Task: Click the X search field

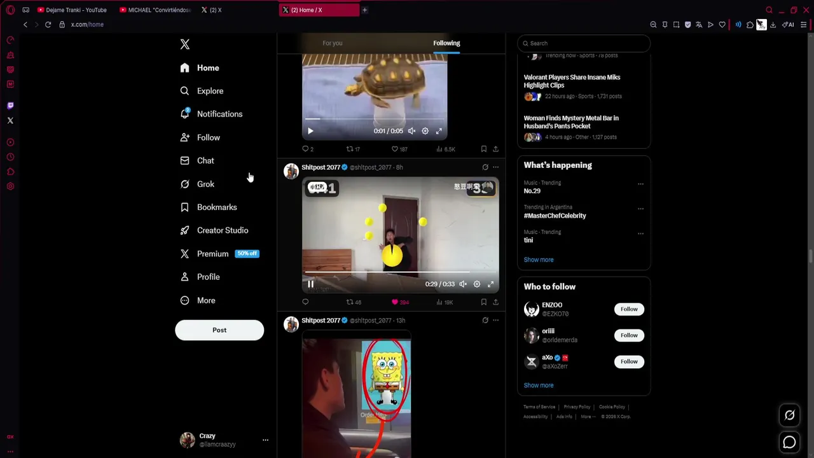Action: [x=584, y=43]
